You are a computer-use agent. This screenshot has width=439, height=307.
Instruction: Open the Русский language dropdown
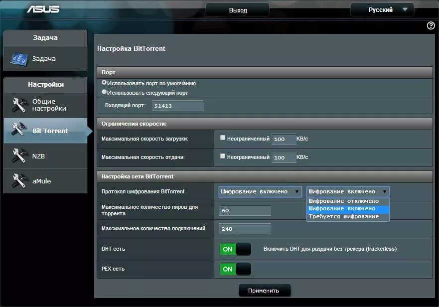(x=382, y=10)
